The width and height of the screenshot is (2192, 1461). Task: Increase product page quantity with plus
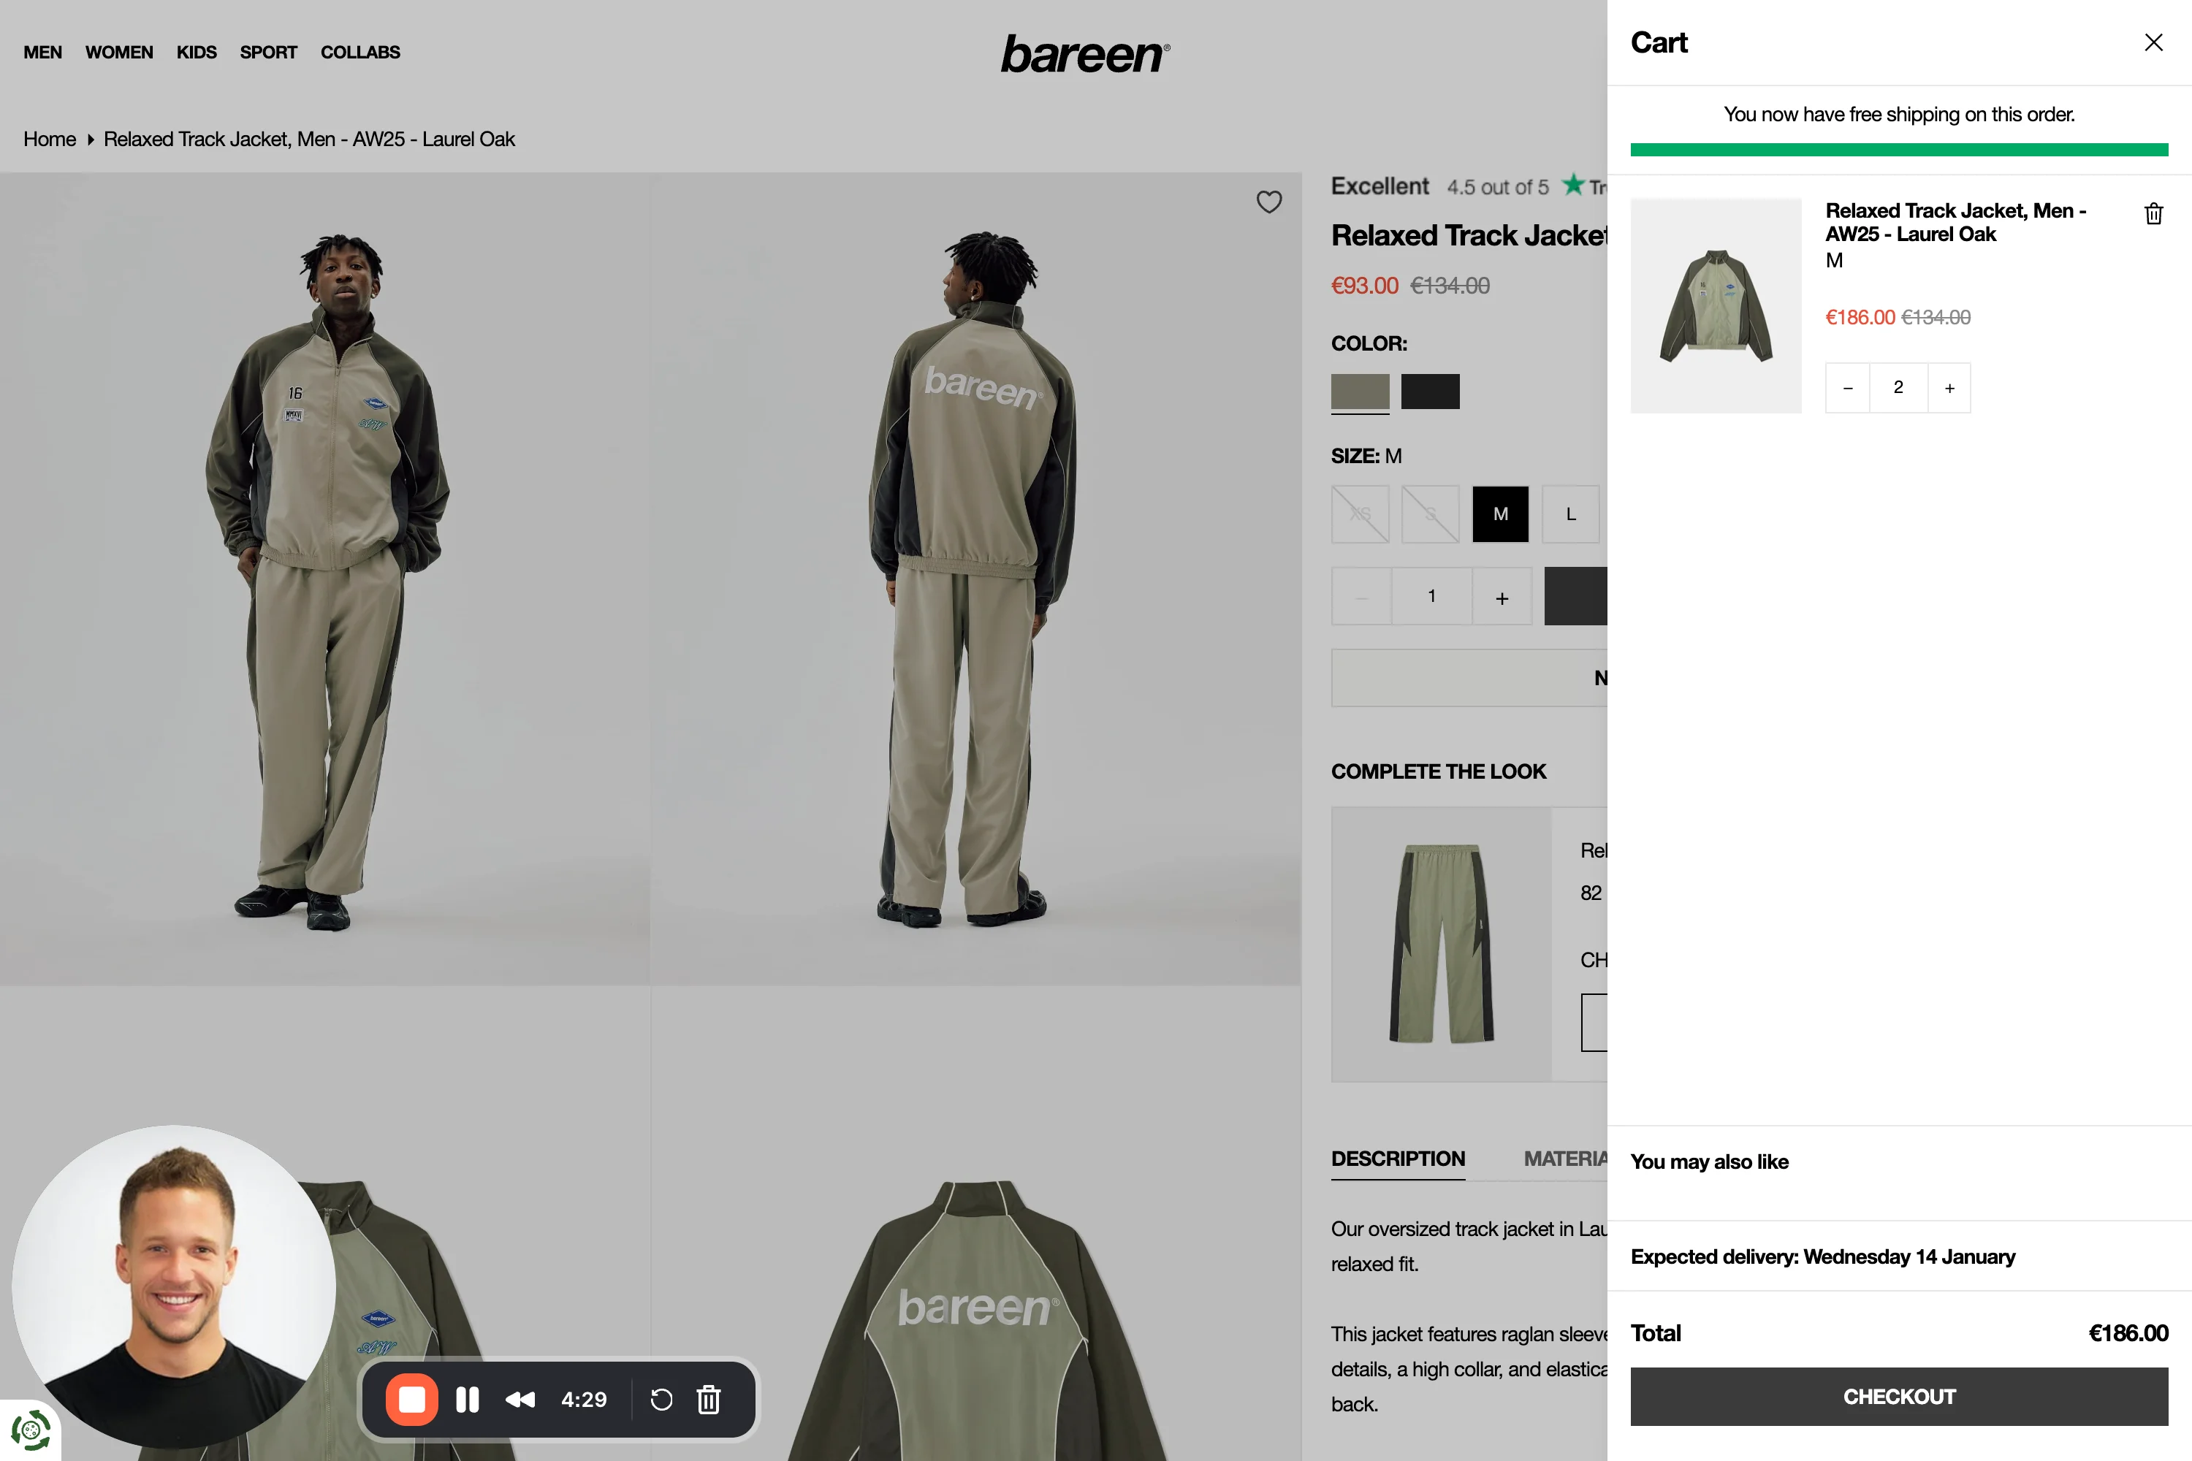(1502, 598)
